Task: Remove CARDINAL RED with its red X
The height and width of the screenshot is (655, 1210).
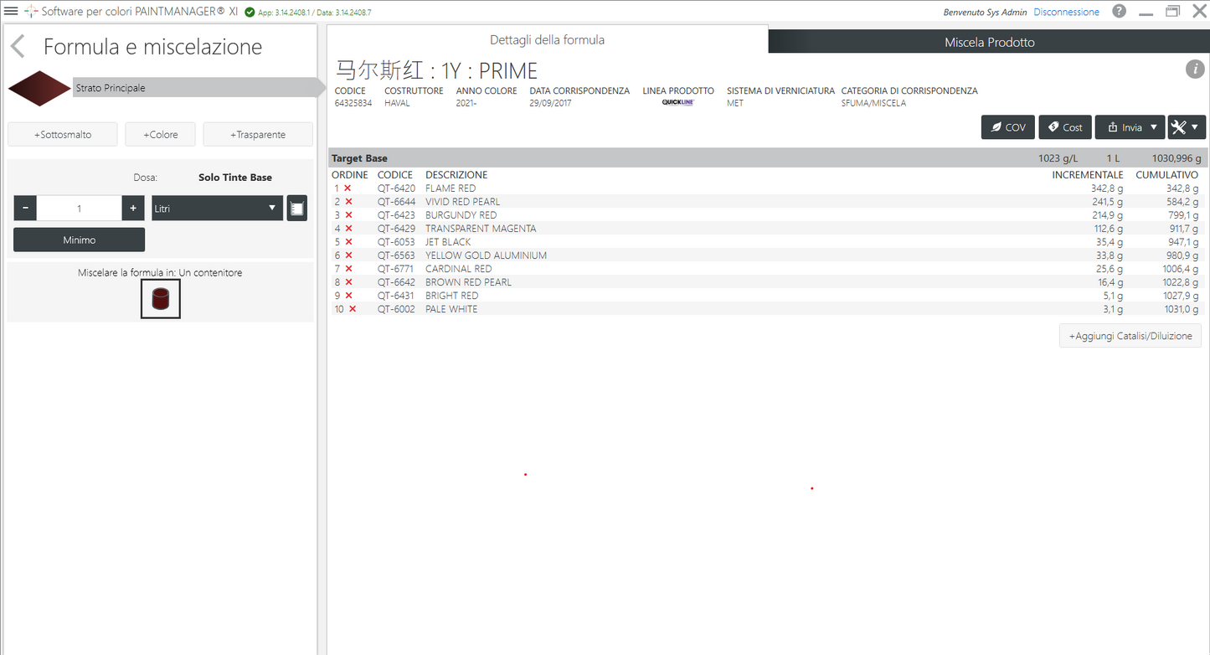Action: tap(348, 269)
